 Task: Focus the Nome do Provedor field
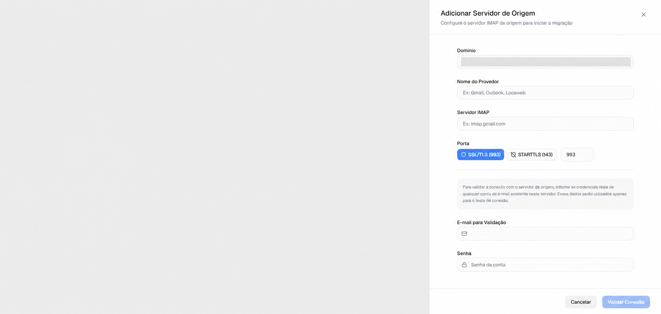tap(545, 93)
